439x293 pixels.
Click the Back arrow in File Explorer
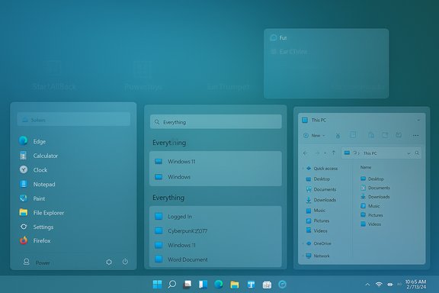pyautogui.click(x=306, y=153)
